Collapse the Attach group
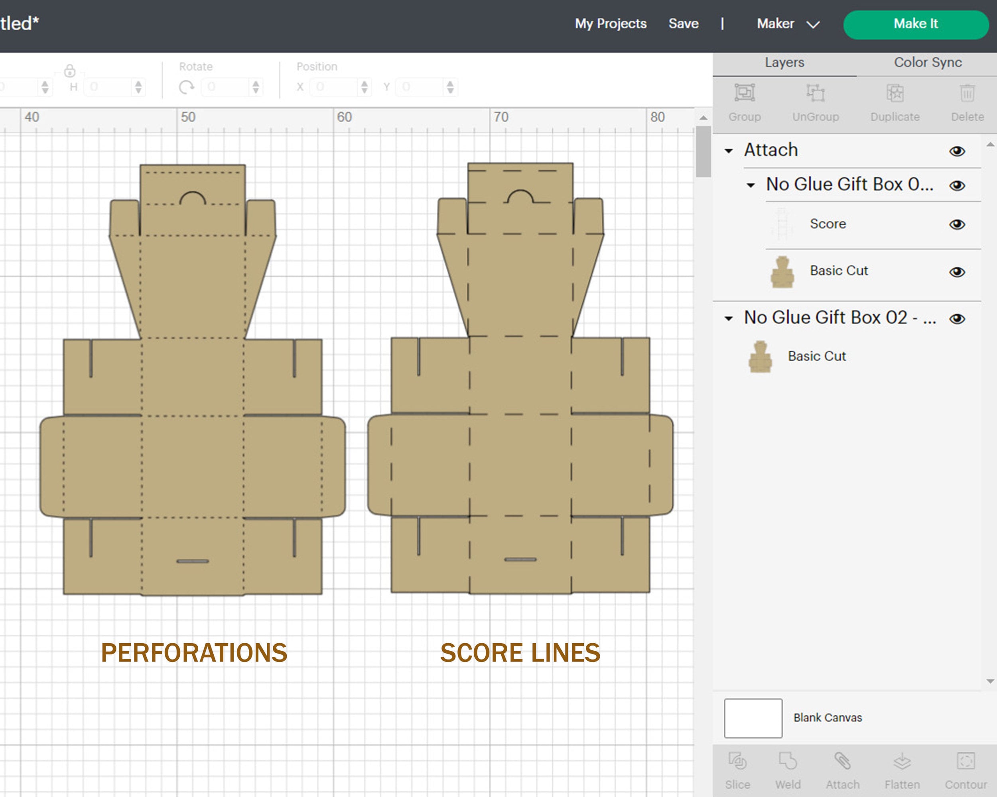The image size is (997, 797). (x=729, y=151)
